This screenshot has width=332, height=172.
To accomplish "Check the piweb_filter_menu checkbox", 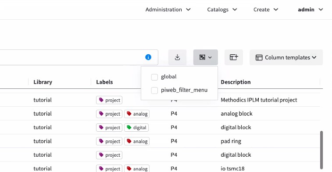I will click(154, 90).
